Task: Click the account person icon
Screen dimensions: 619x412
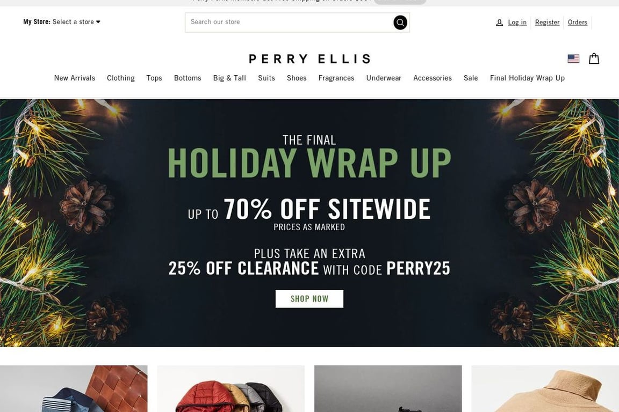Action: [x=499, y=23]
